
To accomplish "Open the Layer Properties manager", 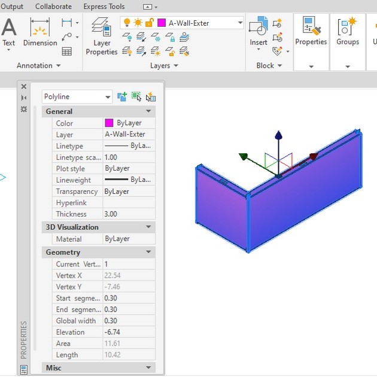I will click(101, 36).
